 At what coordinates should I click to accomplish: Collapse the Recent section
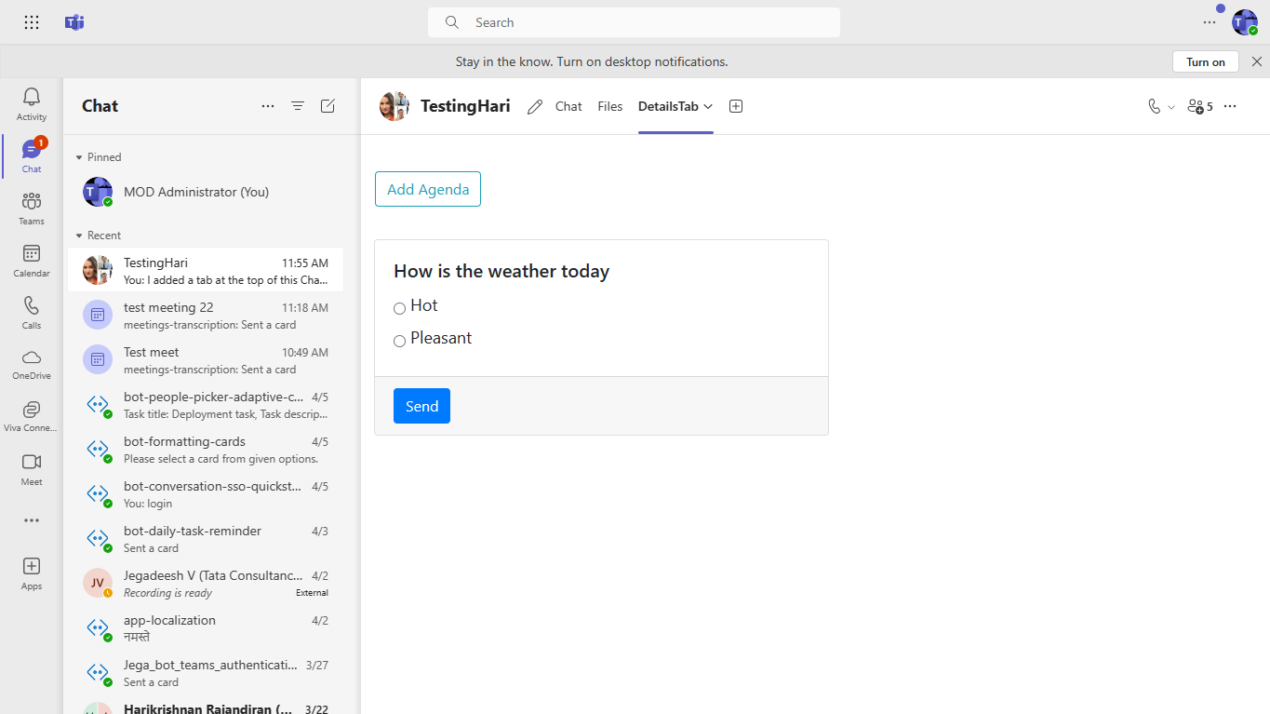click(79, 236)
